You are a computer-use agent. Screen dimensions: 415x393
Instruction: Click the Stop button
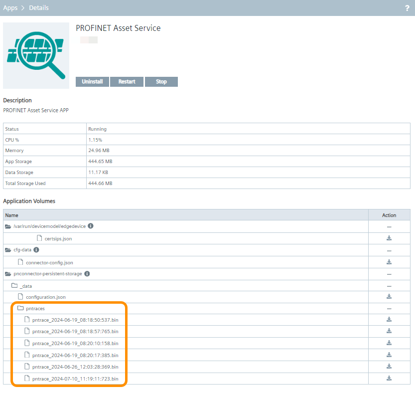tap(161, 82)
